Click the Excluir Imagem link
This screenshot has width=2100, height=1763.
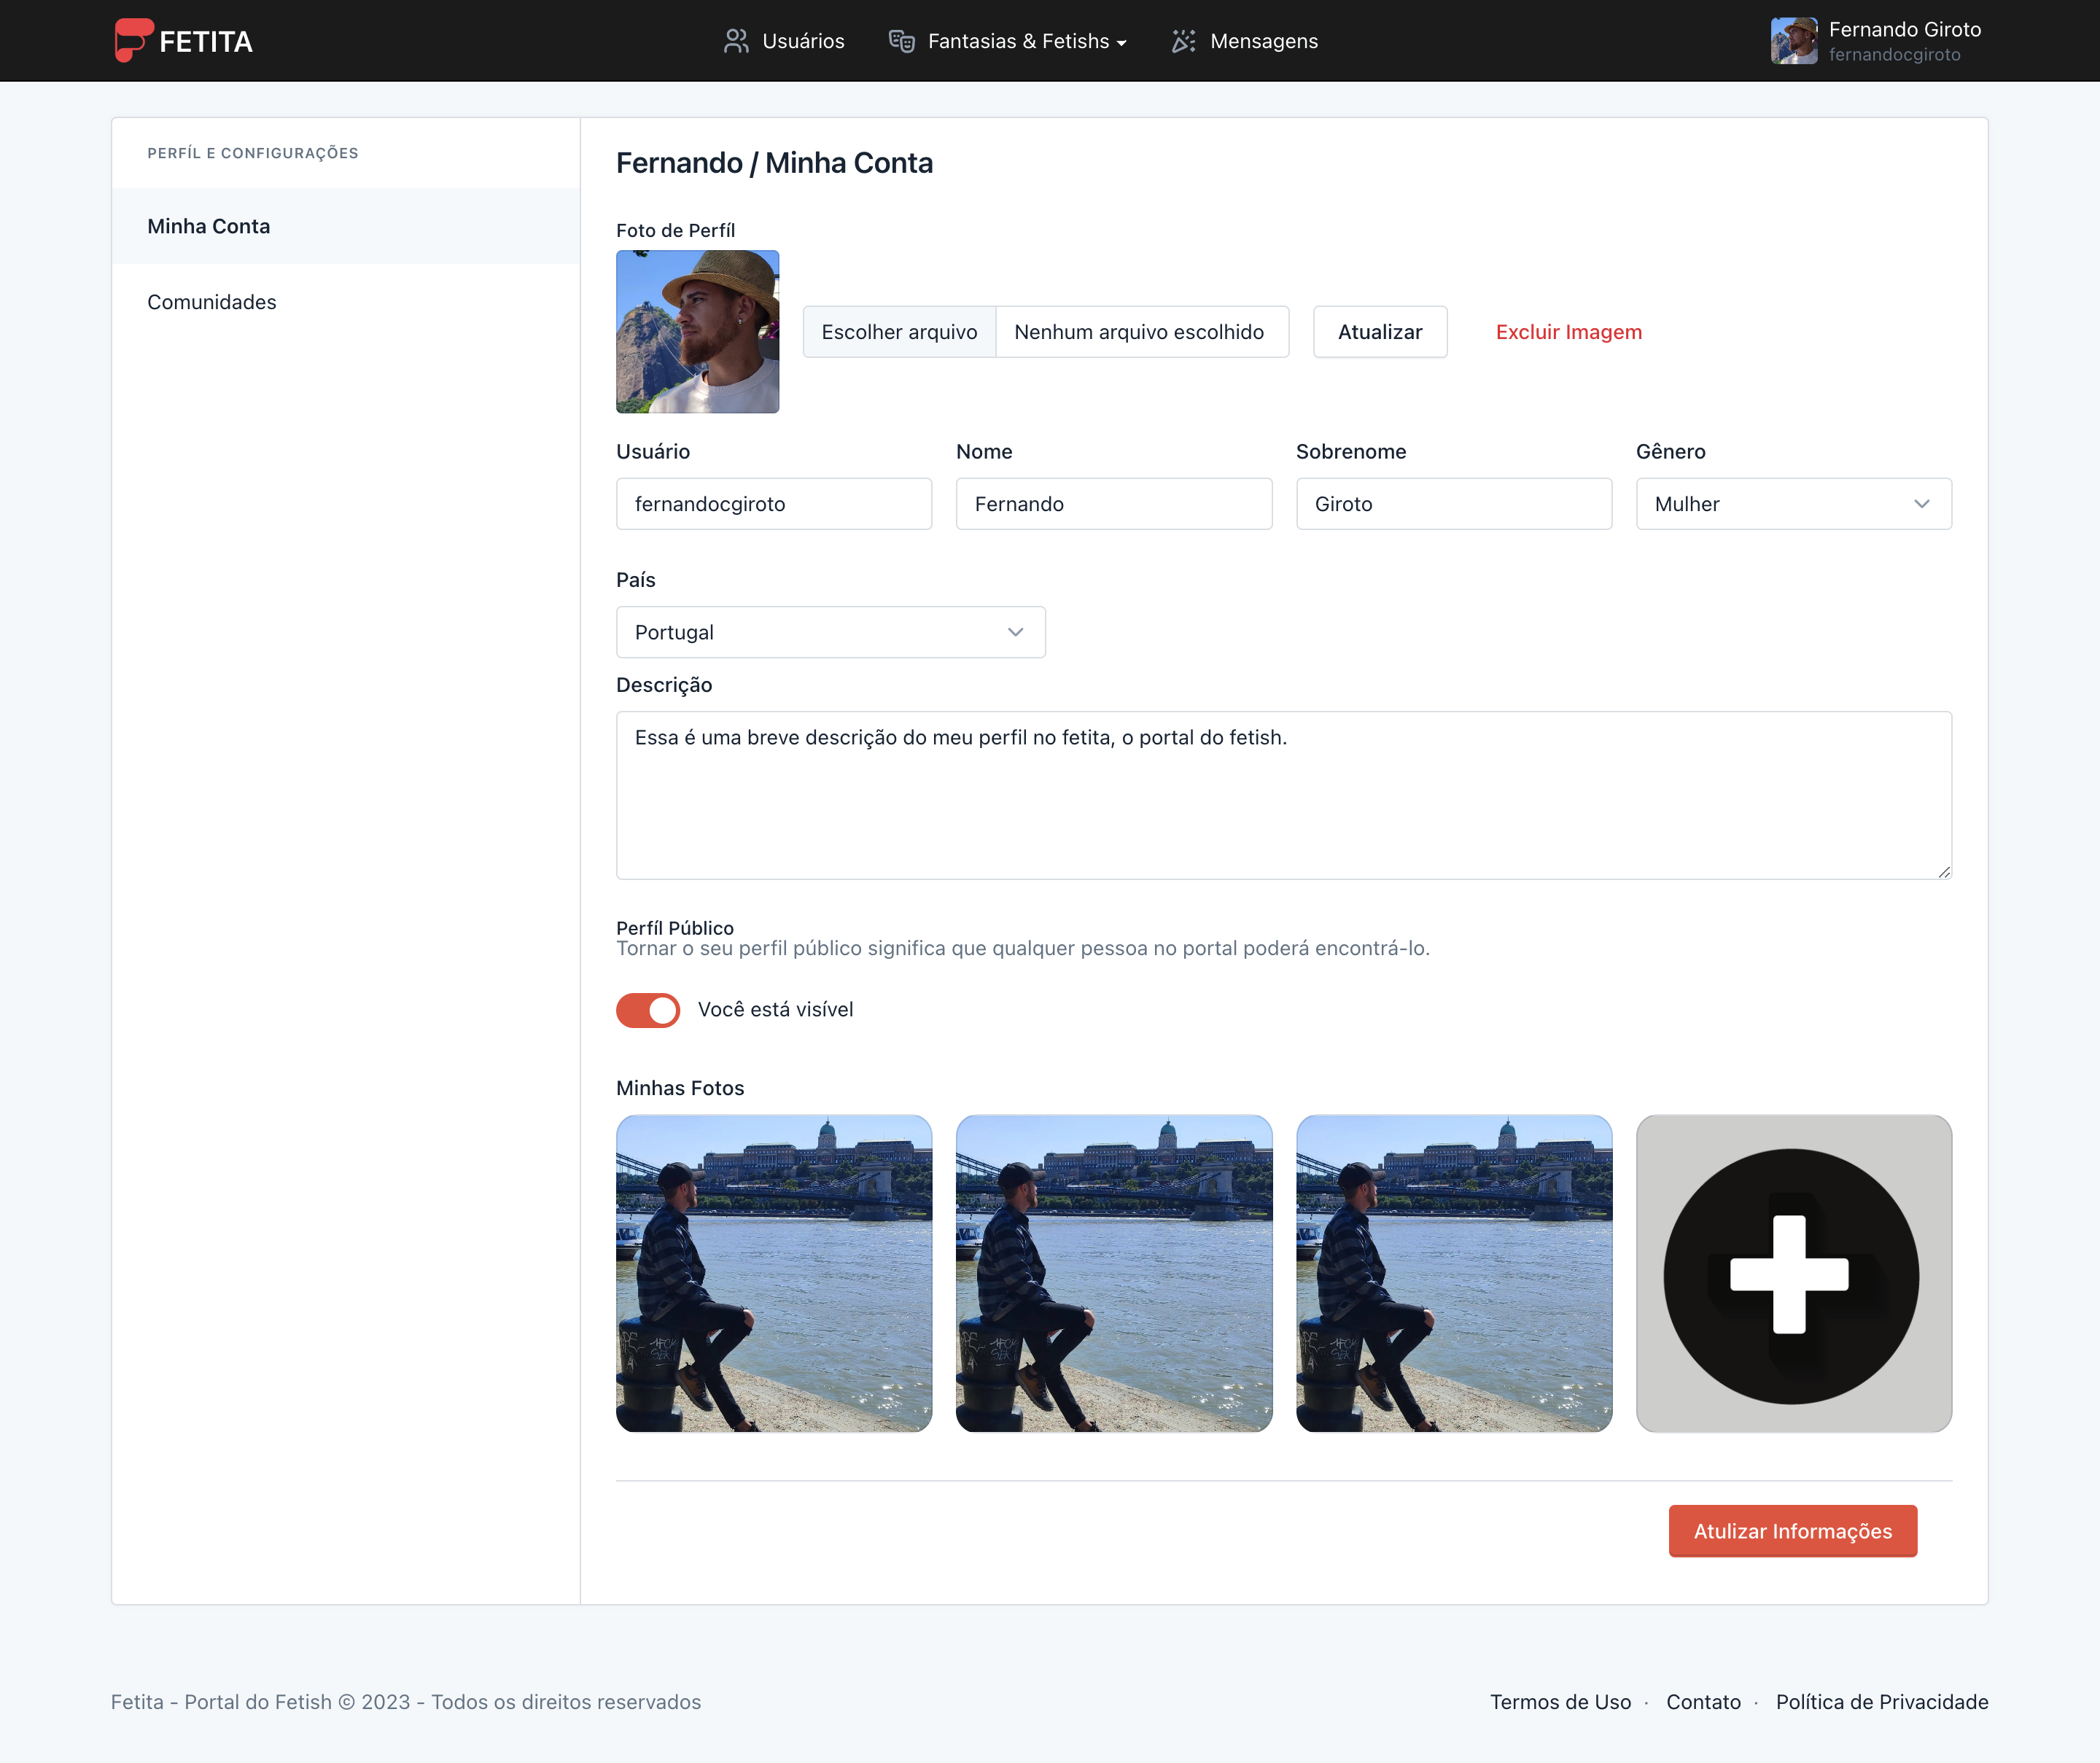[x=1568, y=332]
